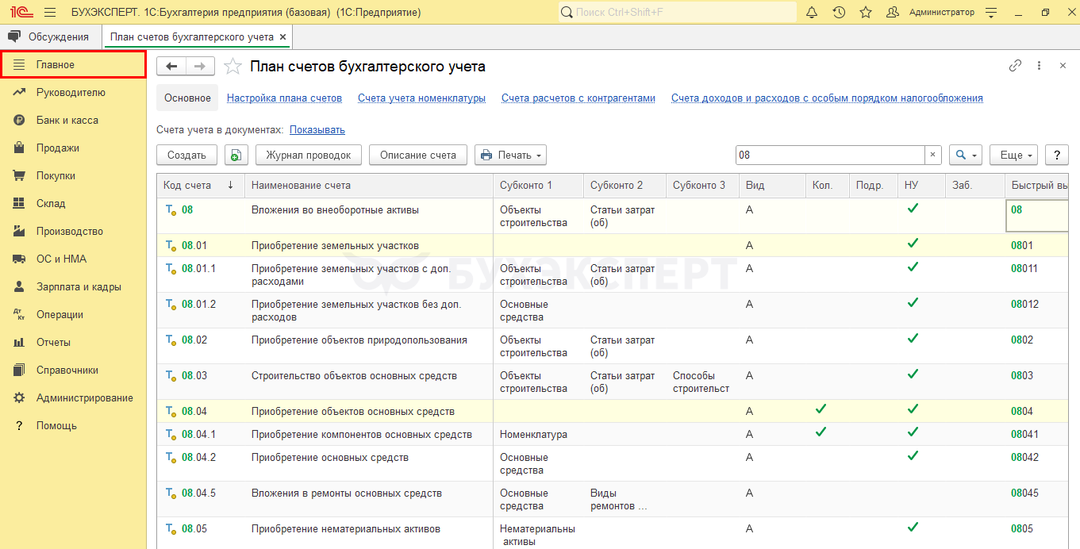Viewport: 1080px width, 549px height.
Task: Switch to Обсуждения tab
Action: pos(51,36)
